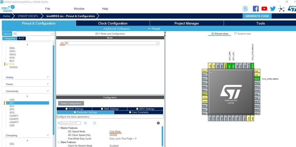Open the ST Facebook page icon
This screenshot has height=147, width=296.
tap(256, 9)
